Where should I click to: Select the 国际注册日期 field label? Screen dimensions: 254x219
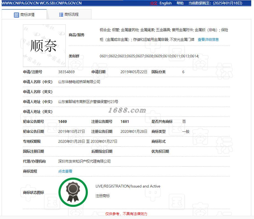(34, 151)
